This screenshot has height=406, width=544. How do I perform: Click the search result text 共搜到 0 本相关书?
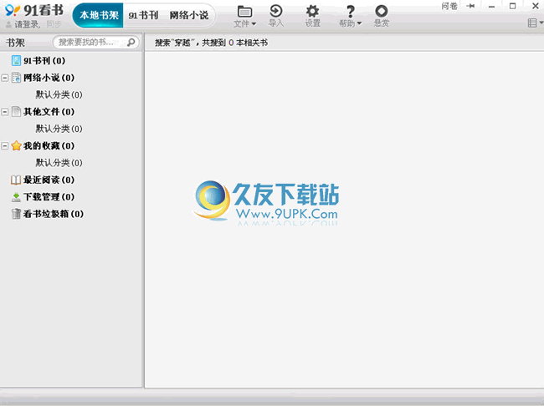click(x=235, y=43)
